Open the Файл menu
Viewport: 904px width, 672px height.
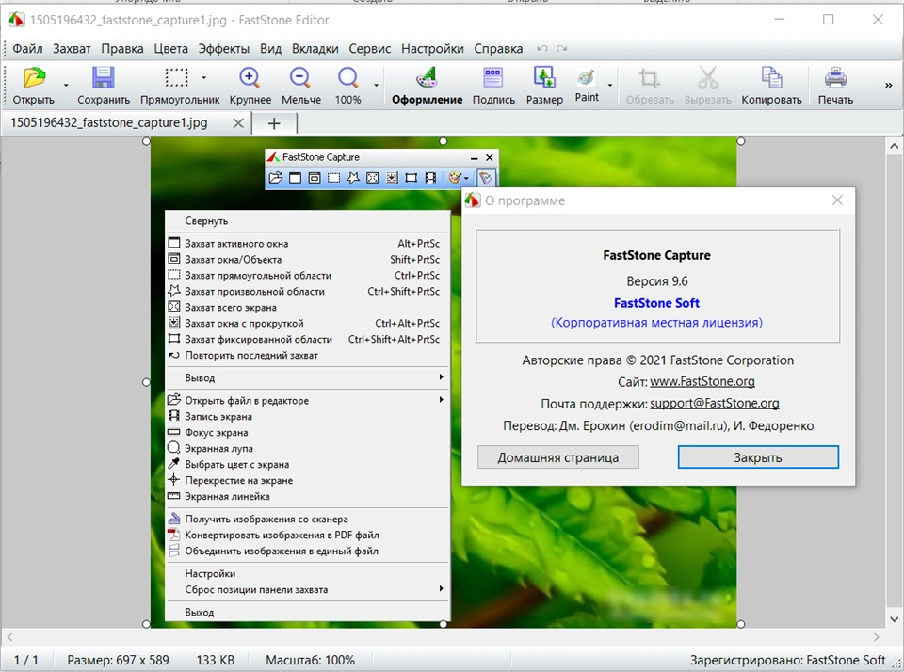point(27,48)
